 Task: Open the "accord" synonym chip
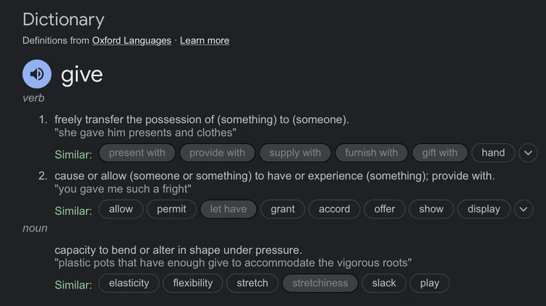[334, 209]
